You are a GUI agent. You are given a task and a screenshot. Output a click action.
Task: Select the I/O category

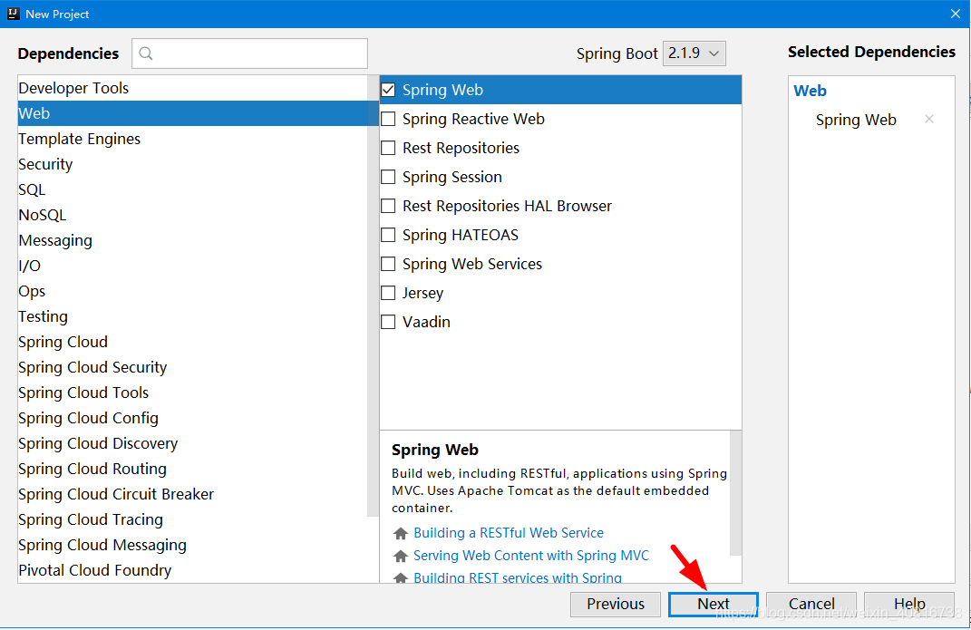(192, 266)
